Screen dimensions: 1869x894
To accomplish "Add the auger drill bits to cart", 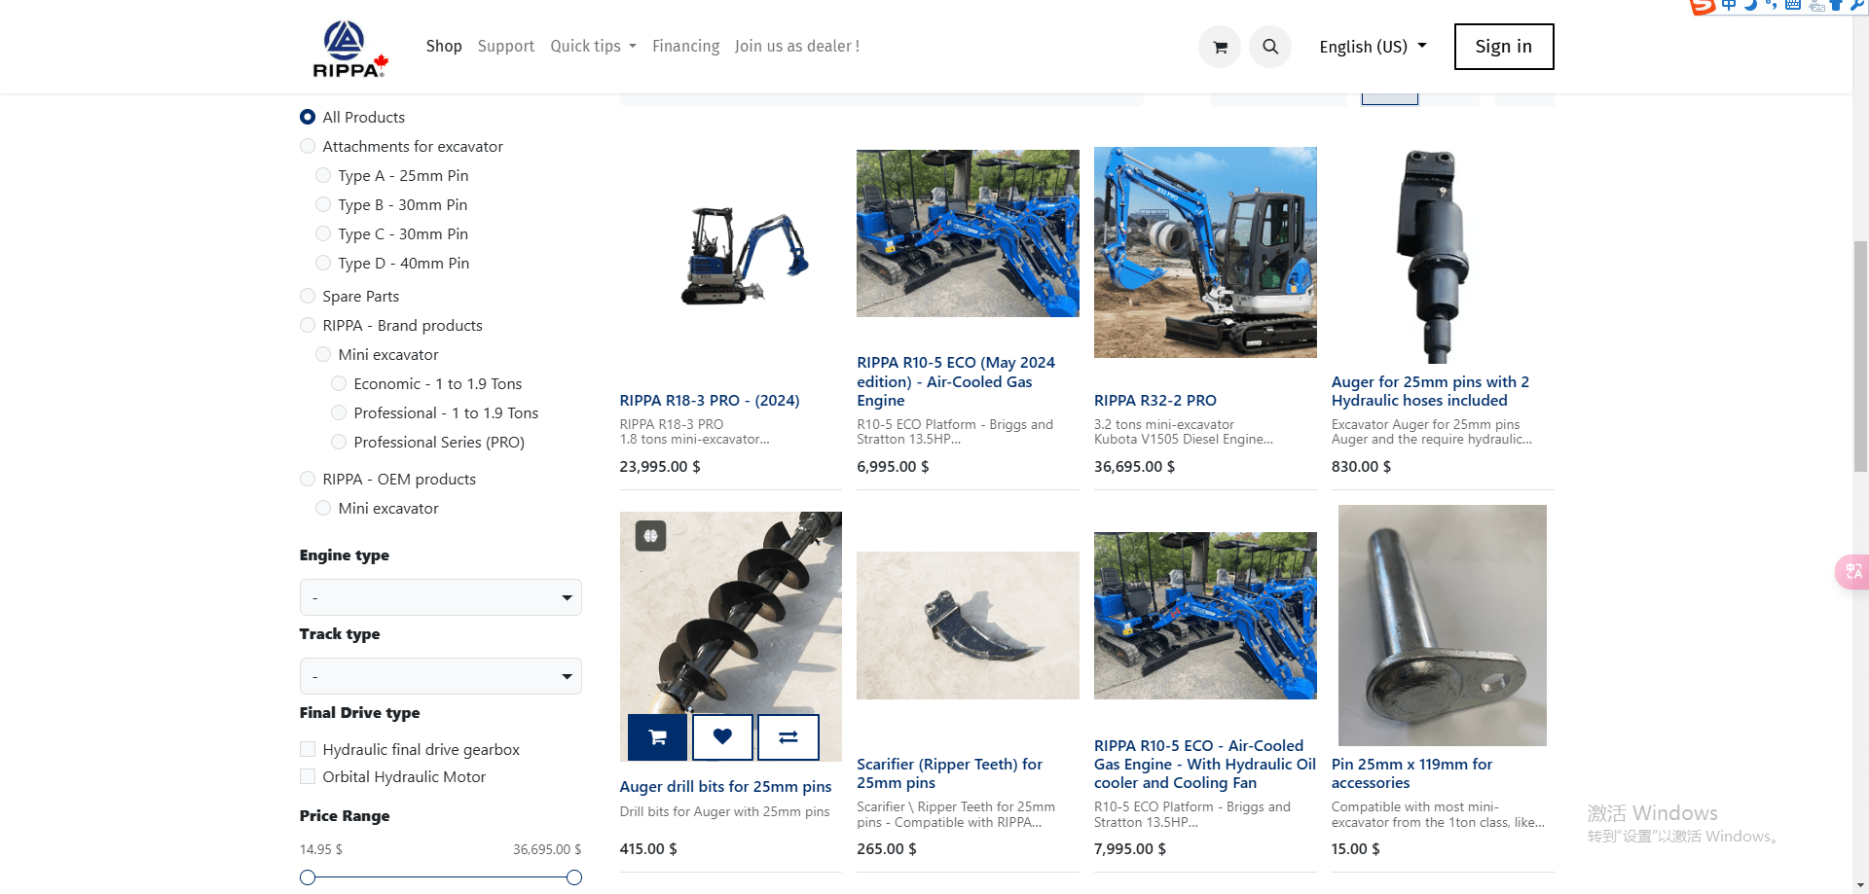I will [658, 737].
